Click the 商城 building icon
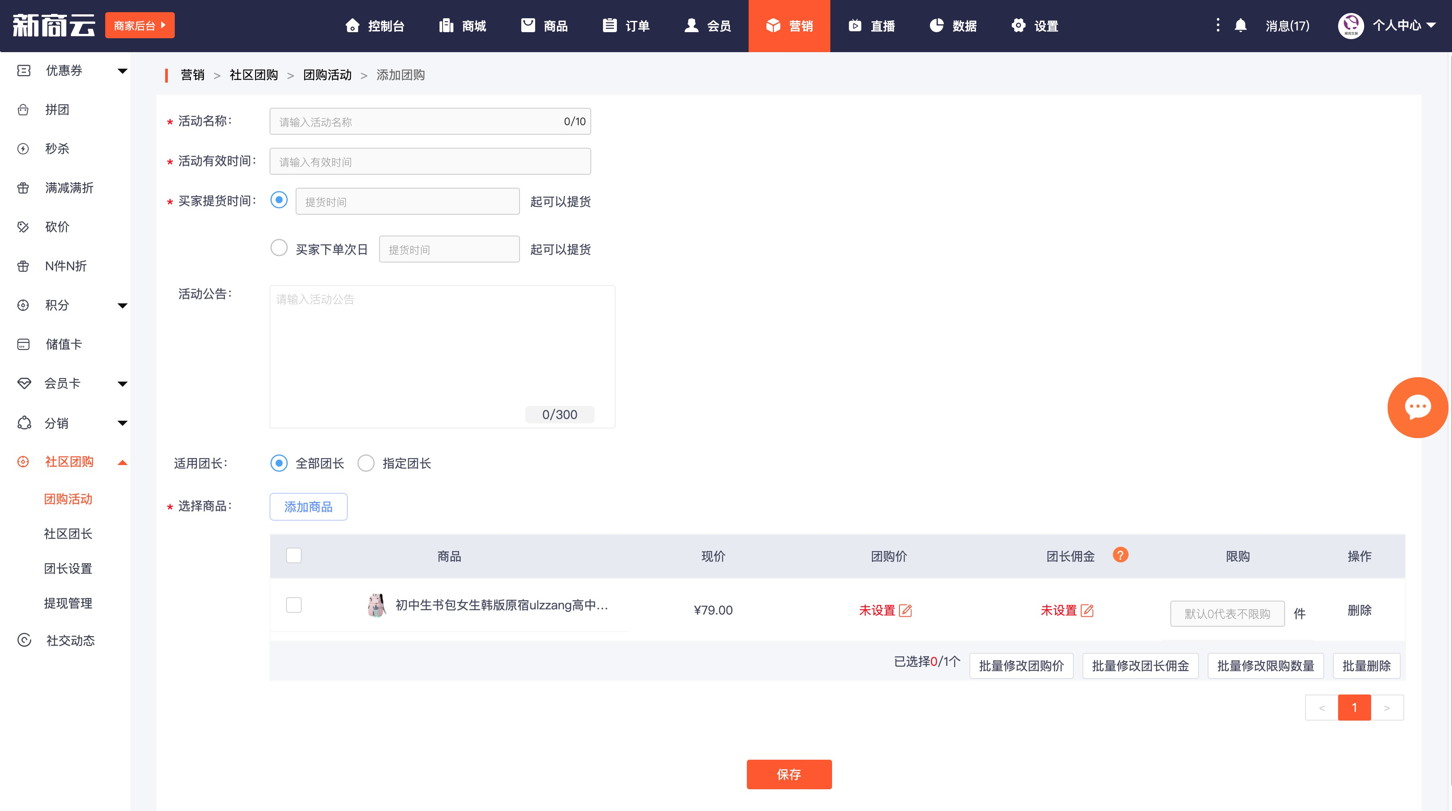The height and width of the screenshot is (811, 1452). coord(446,25)
